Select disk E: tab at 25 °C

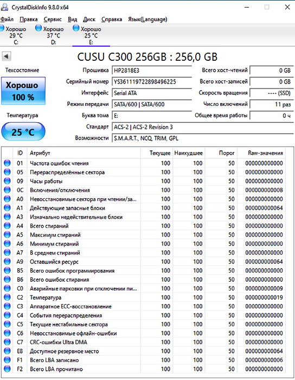pyautogui.click(x=91, y=35)
